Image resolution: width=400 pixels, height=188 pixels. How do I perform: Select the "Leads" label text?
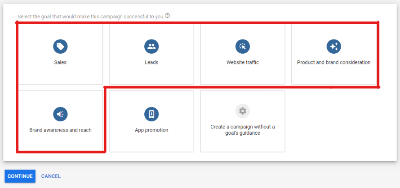(151, 62)
